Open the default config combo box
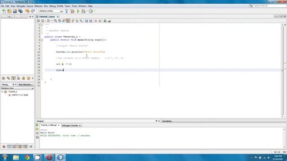Viewport: 287px width, 161px height. tap(50, 11)
